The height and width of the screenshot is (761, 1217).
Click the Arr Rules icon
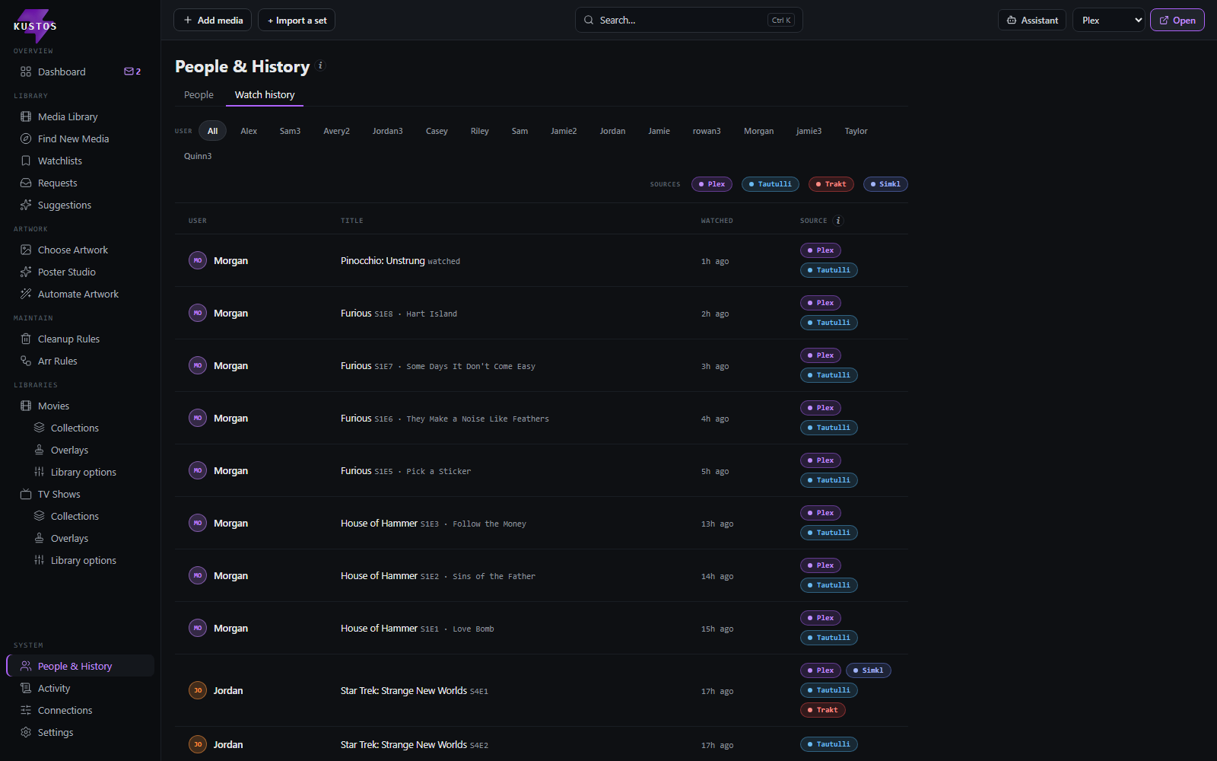coord(26,361)
